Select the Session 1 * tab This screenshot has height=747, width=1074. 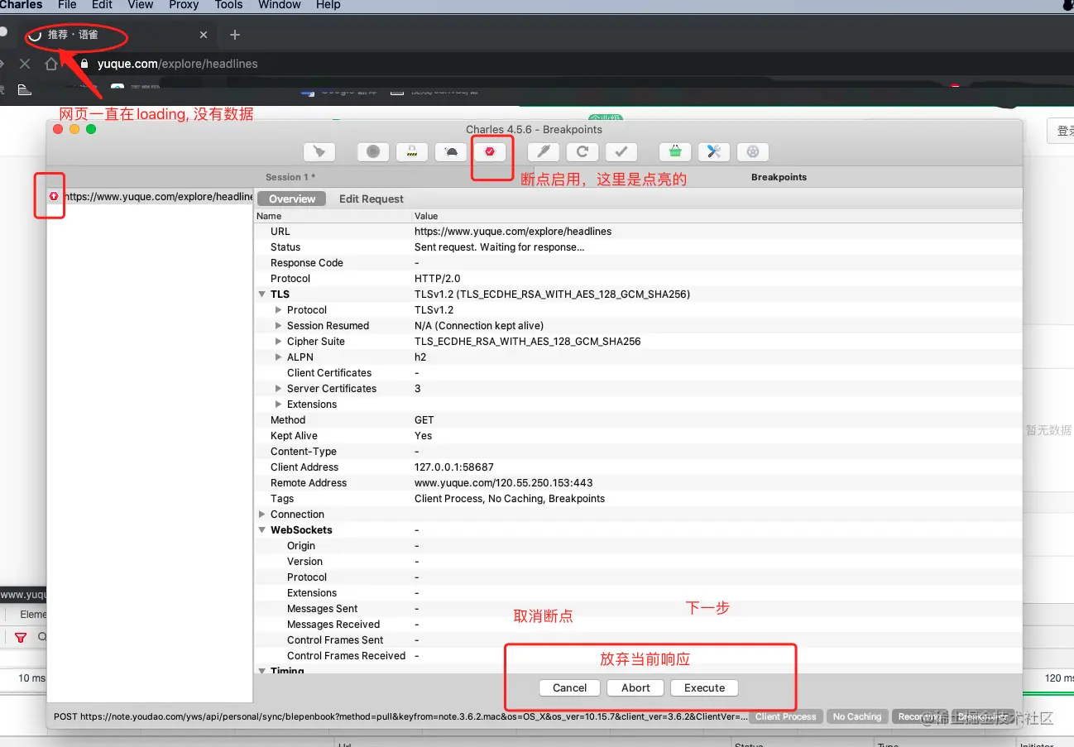290,177
